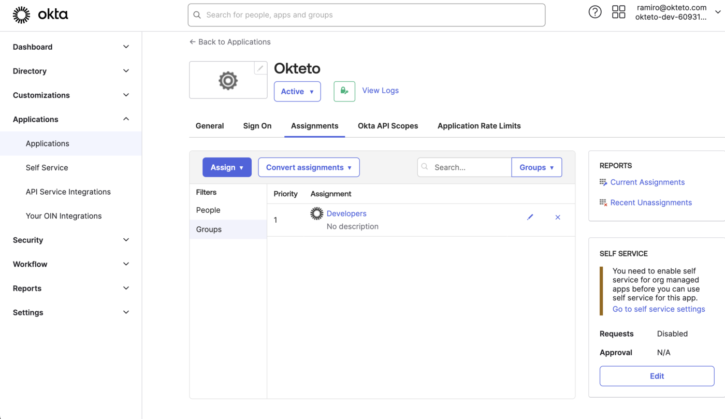Edit the Developers group assignment pencil icon

(530, 217)
